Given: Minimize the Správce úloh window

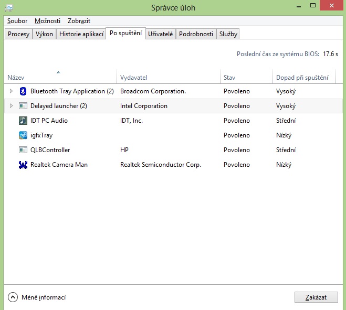Looking at the screenshot, I should [299, 6].
